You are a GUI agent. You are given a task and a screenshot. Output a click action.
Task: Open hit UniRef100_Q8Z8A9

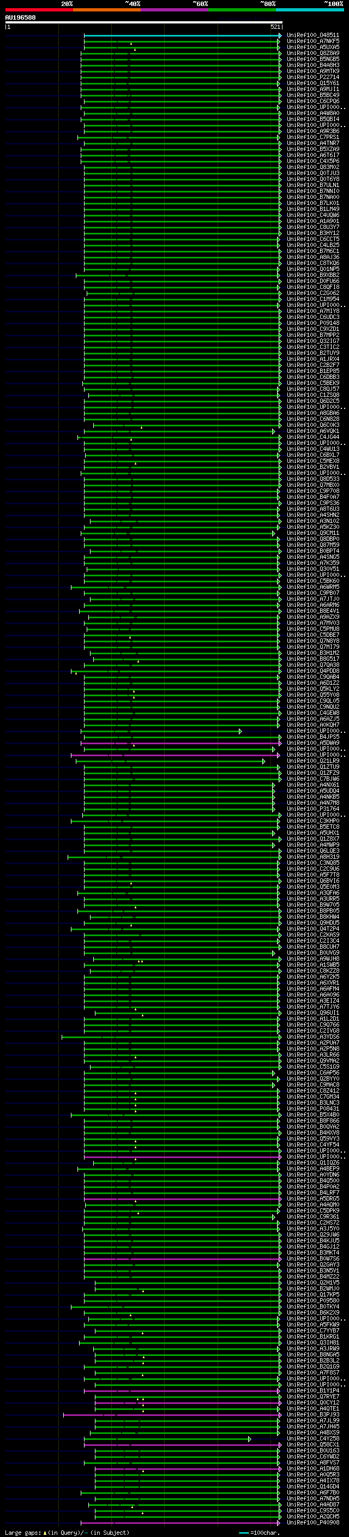pos(313,53)
